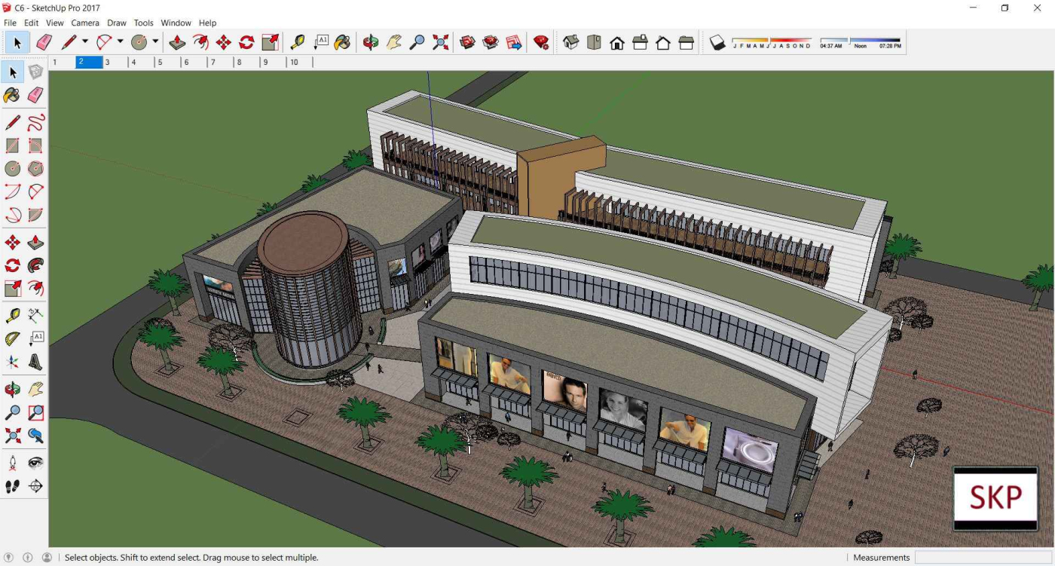Select the Walk footprints tool
1055x566 pixels.
tap(13, 486)
